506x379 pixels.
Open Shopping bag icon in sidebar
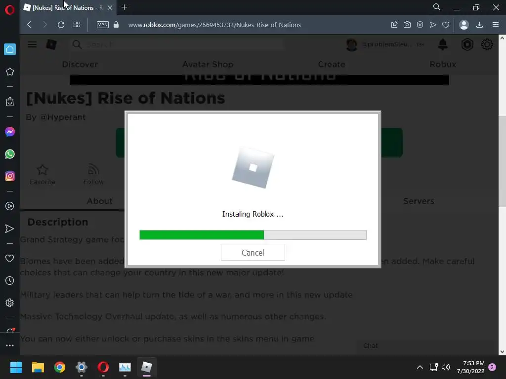[x=10, y=102]
